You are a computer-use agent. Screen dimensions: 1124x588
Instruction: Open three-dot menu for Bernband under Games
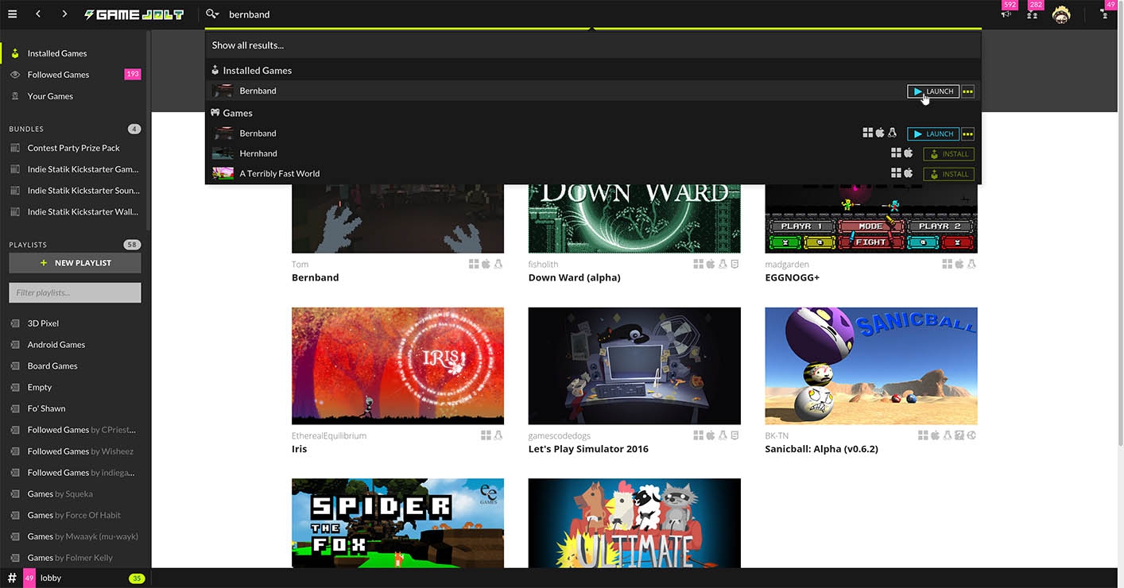coord(967,134)
